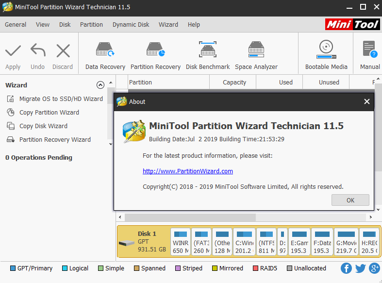382x283 pixels.
Task: Select the Disk 1 GPT drive icon
Action: [126, 243]
